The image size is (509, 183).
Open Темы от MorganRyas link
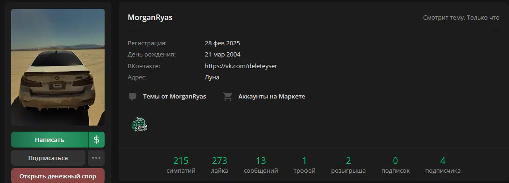[x=174, y=96]
